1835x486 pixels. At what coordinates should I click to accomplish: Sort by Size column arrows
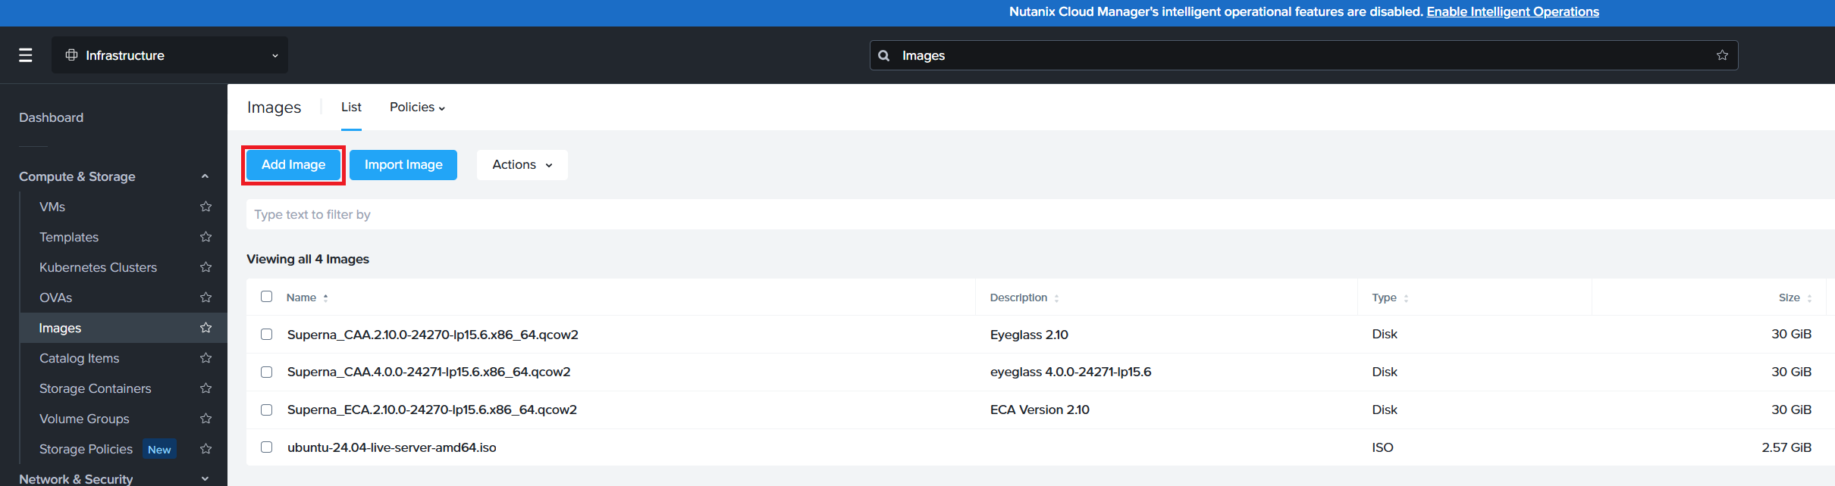[1809, 298]
